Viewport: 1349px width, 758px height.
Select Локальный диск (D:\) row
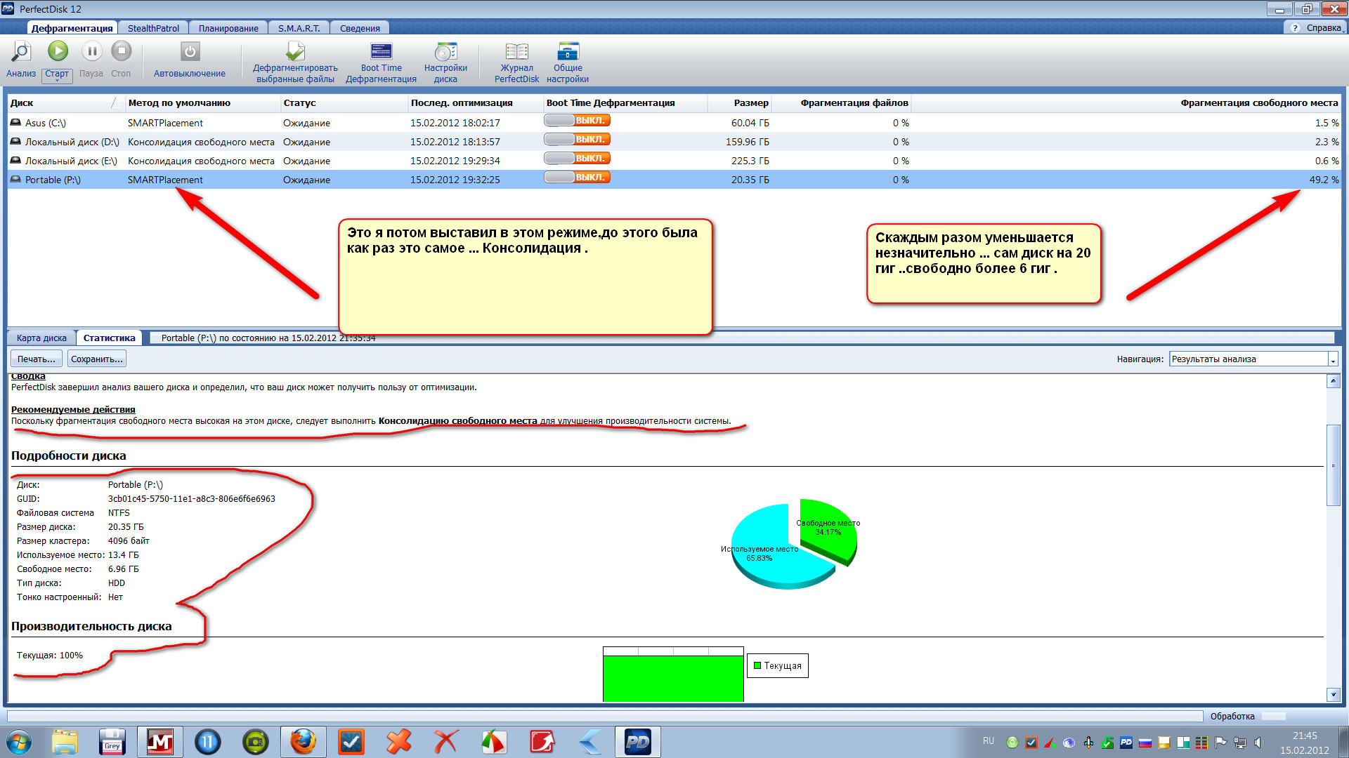pyautogui.click(x=674, y=142)
